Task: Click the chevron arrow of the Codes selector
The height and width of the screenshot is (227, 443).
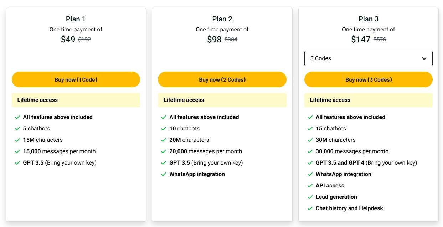Action: pyautogui.click(x=424, y=58)
